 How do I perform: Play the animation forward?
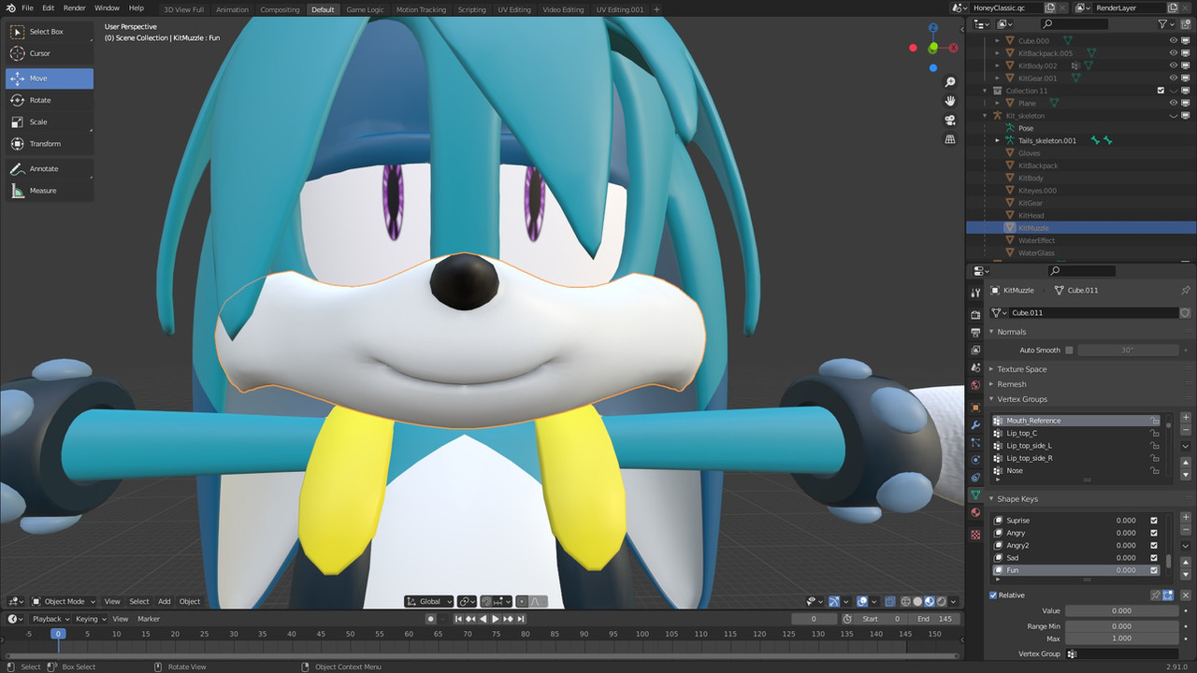[495, 619]
